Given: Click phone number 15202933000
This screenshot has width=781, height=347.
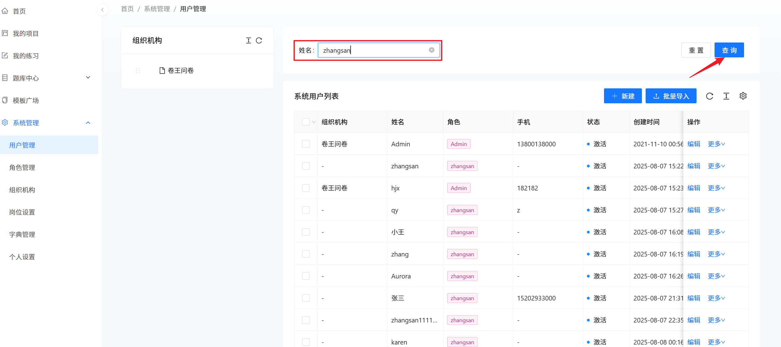Looking at the screenshot, I should tap(536, 298).
